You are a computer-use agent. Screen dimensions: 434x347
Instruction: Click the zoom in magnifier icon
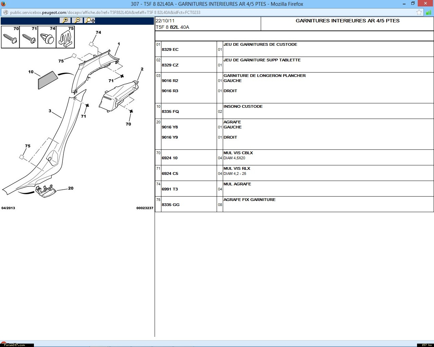pyautogui.click(x=65, y=20)
